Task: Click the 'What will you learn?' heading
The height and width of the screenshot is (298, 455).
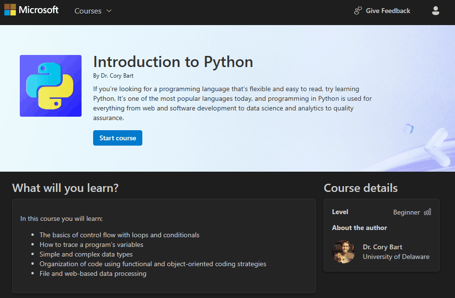Action: (65, 188)
